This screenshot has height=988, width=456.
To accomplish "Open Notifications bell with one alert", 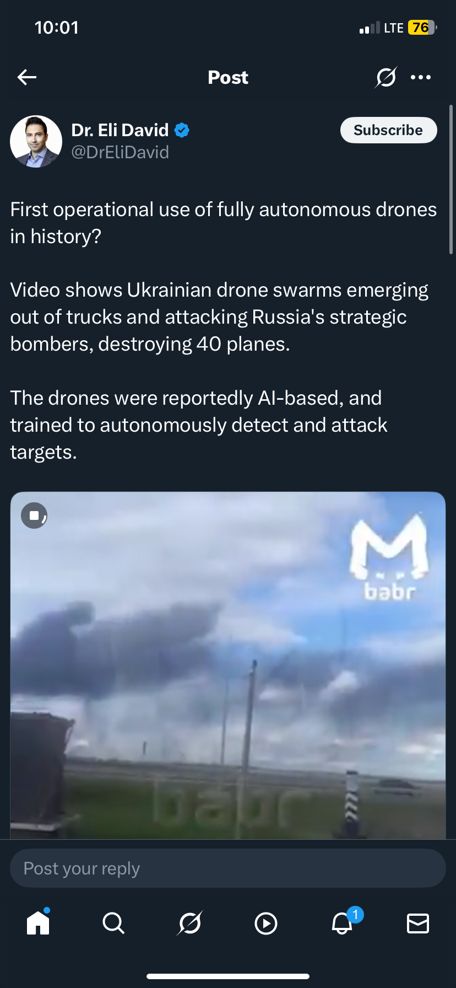I will pyautogui.click(x=343, y=922).
